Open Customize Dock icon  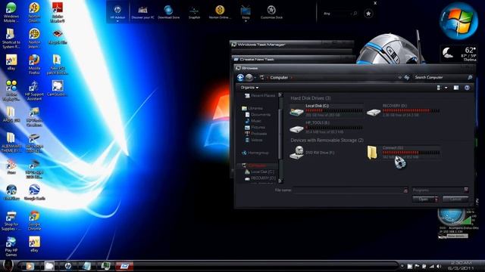(271, 12)
